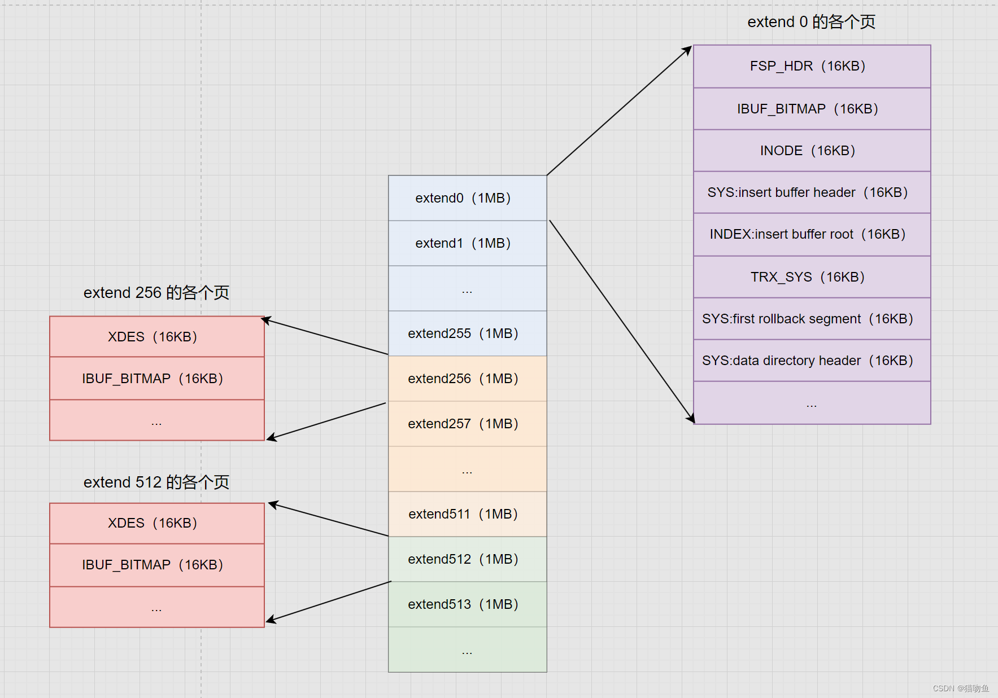
Task: Click IBUF_BITMAP (16KB) cell under extend 512
Action: pyautogui.click(x=157, y=565)
